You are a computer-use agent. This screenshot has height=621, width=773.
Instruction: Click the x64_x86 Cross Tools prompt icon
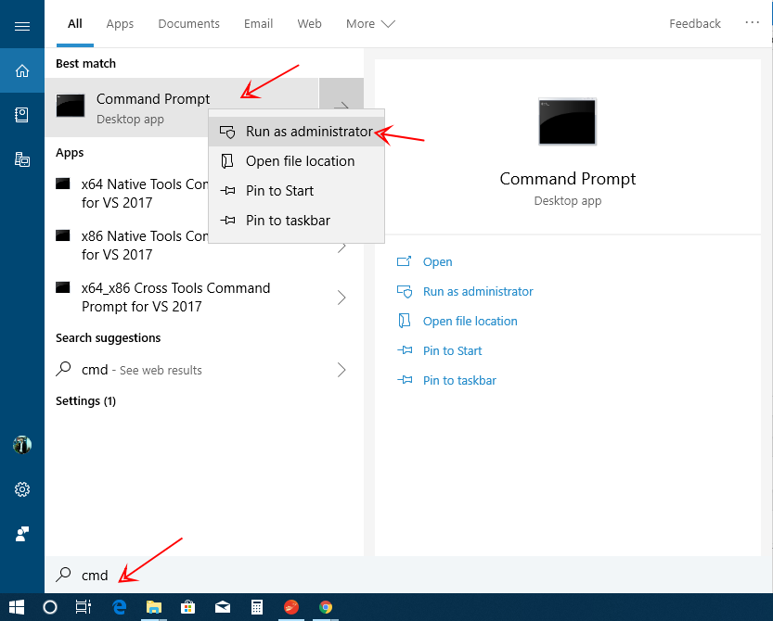pos(62,287)
